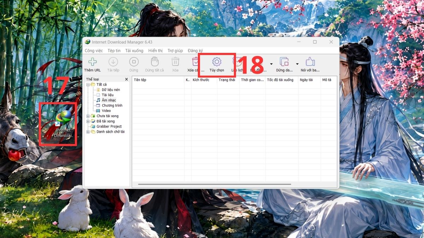Sort by the Tốc độ tải xuống column
Viewport: 424px width, 238px height.
click(282, 80)
